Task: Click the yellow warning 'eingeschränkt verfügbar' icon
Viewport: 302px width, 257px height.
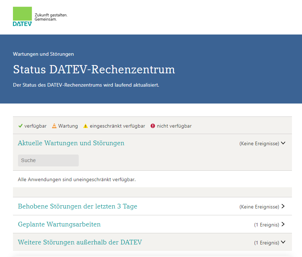Action: 86,126
